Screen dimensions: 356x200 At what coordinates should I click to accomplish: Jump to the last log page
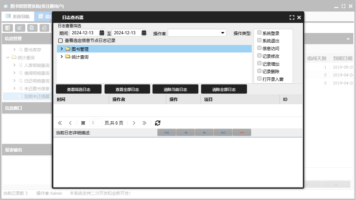pyautogui.click(x=144, y=123)
